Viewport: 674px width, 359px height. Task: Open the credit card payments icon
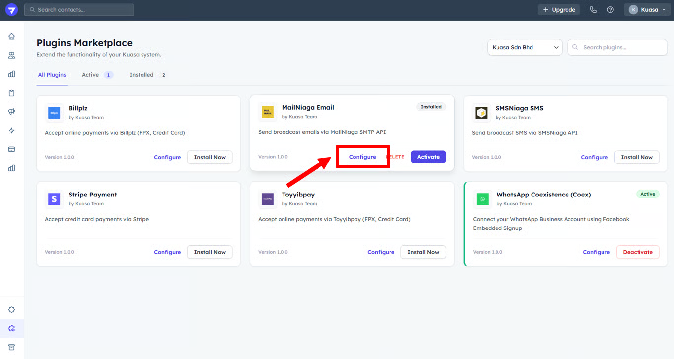point(12,149)
